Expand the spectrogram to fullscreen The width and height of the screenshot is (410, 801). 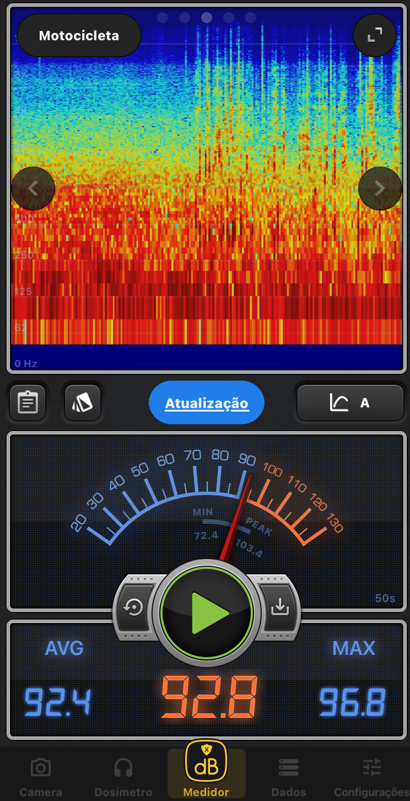tap(375, 36)
